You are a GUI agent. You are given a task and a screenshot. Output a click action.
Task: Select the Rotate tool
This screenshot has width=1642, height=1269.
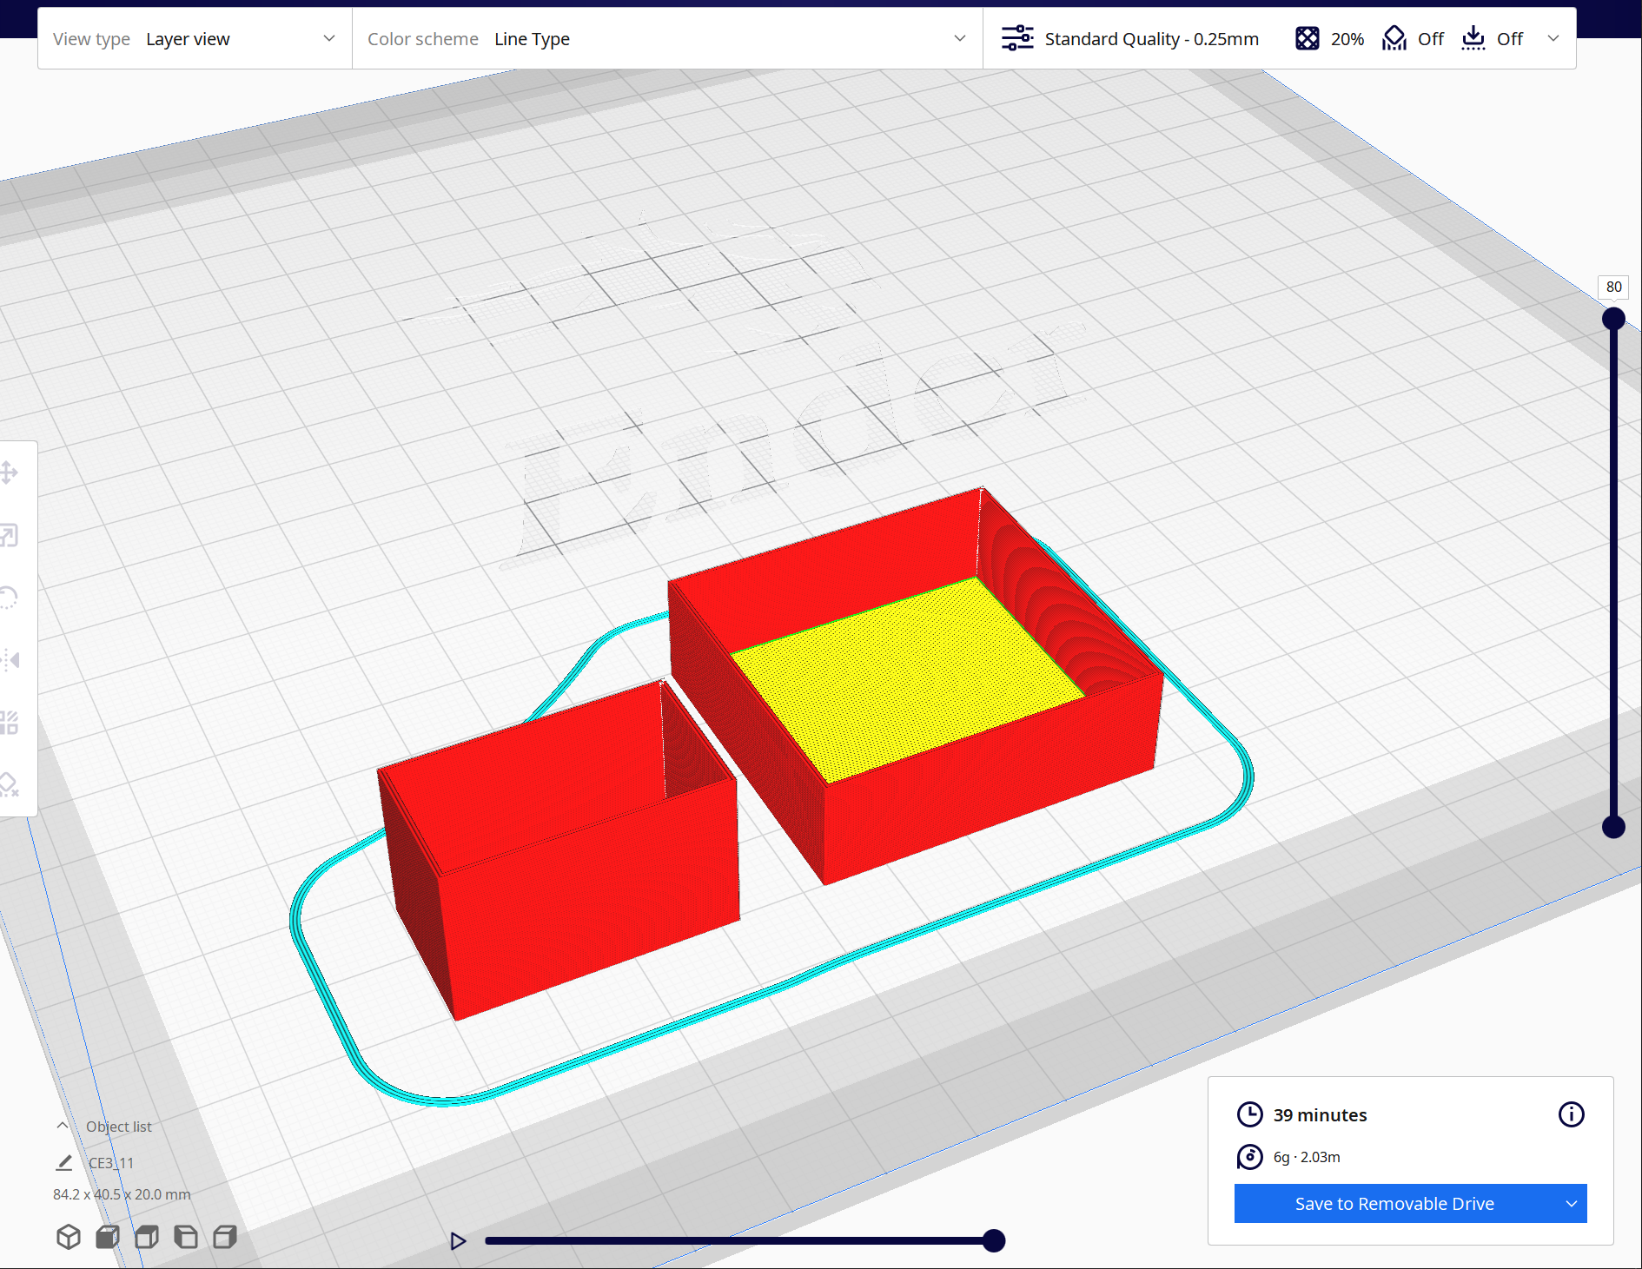[10, 598]
